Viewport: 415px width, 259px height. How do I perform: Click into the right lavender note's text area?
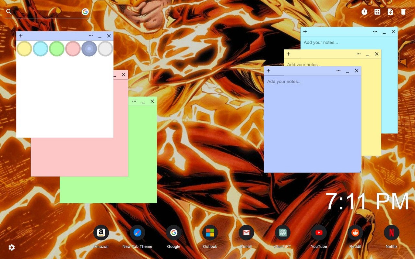[313, 124]
